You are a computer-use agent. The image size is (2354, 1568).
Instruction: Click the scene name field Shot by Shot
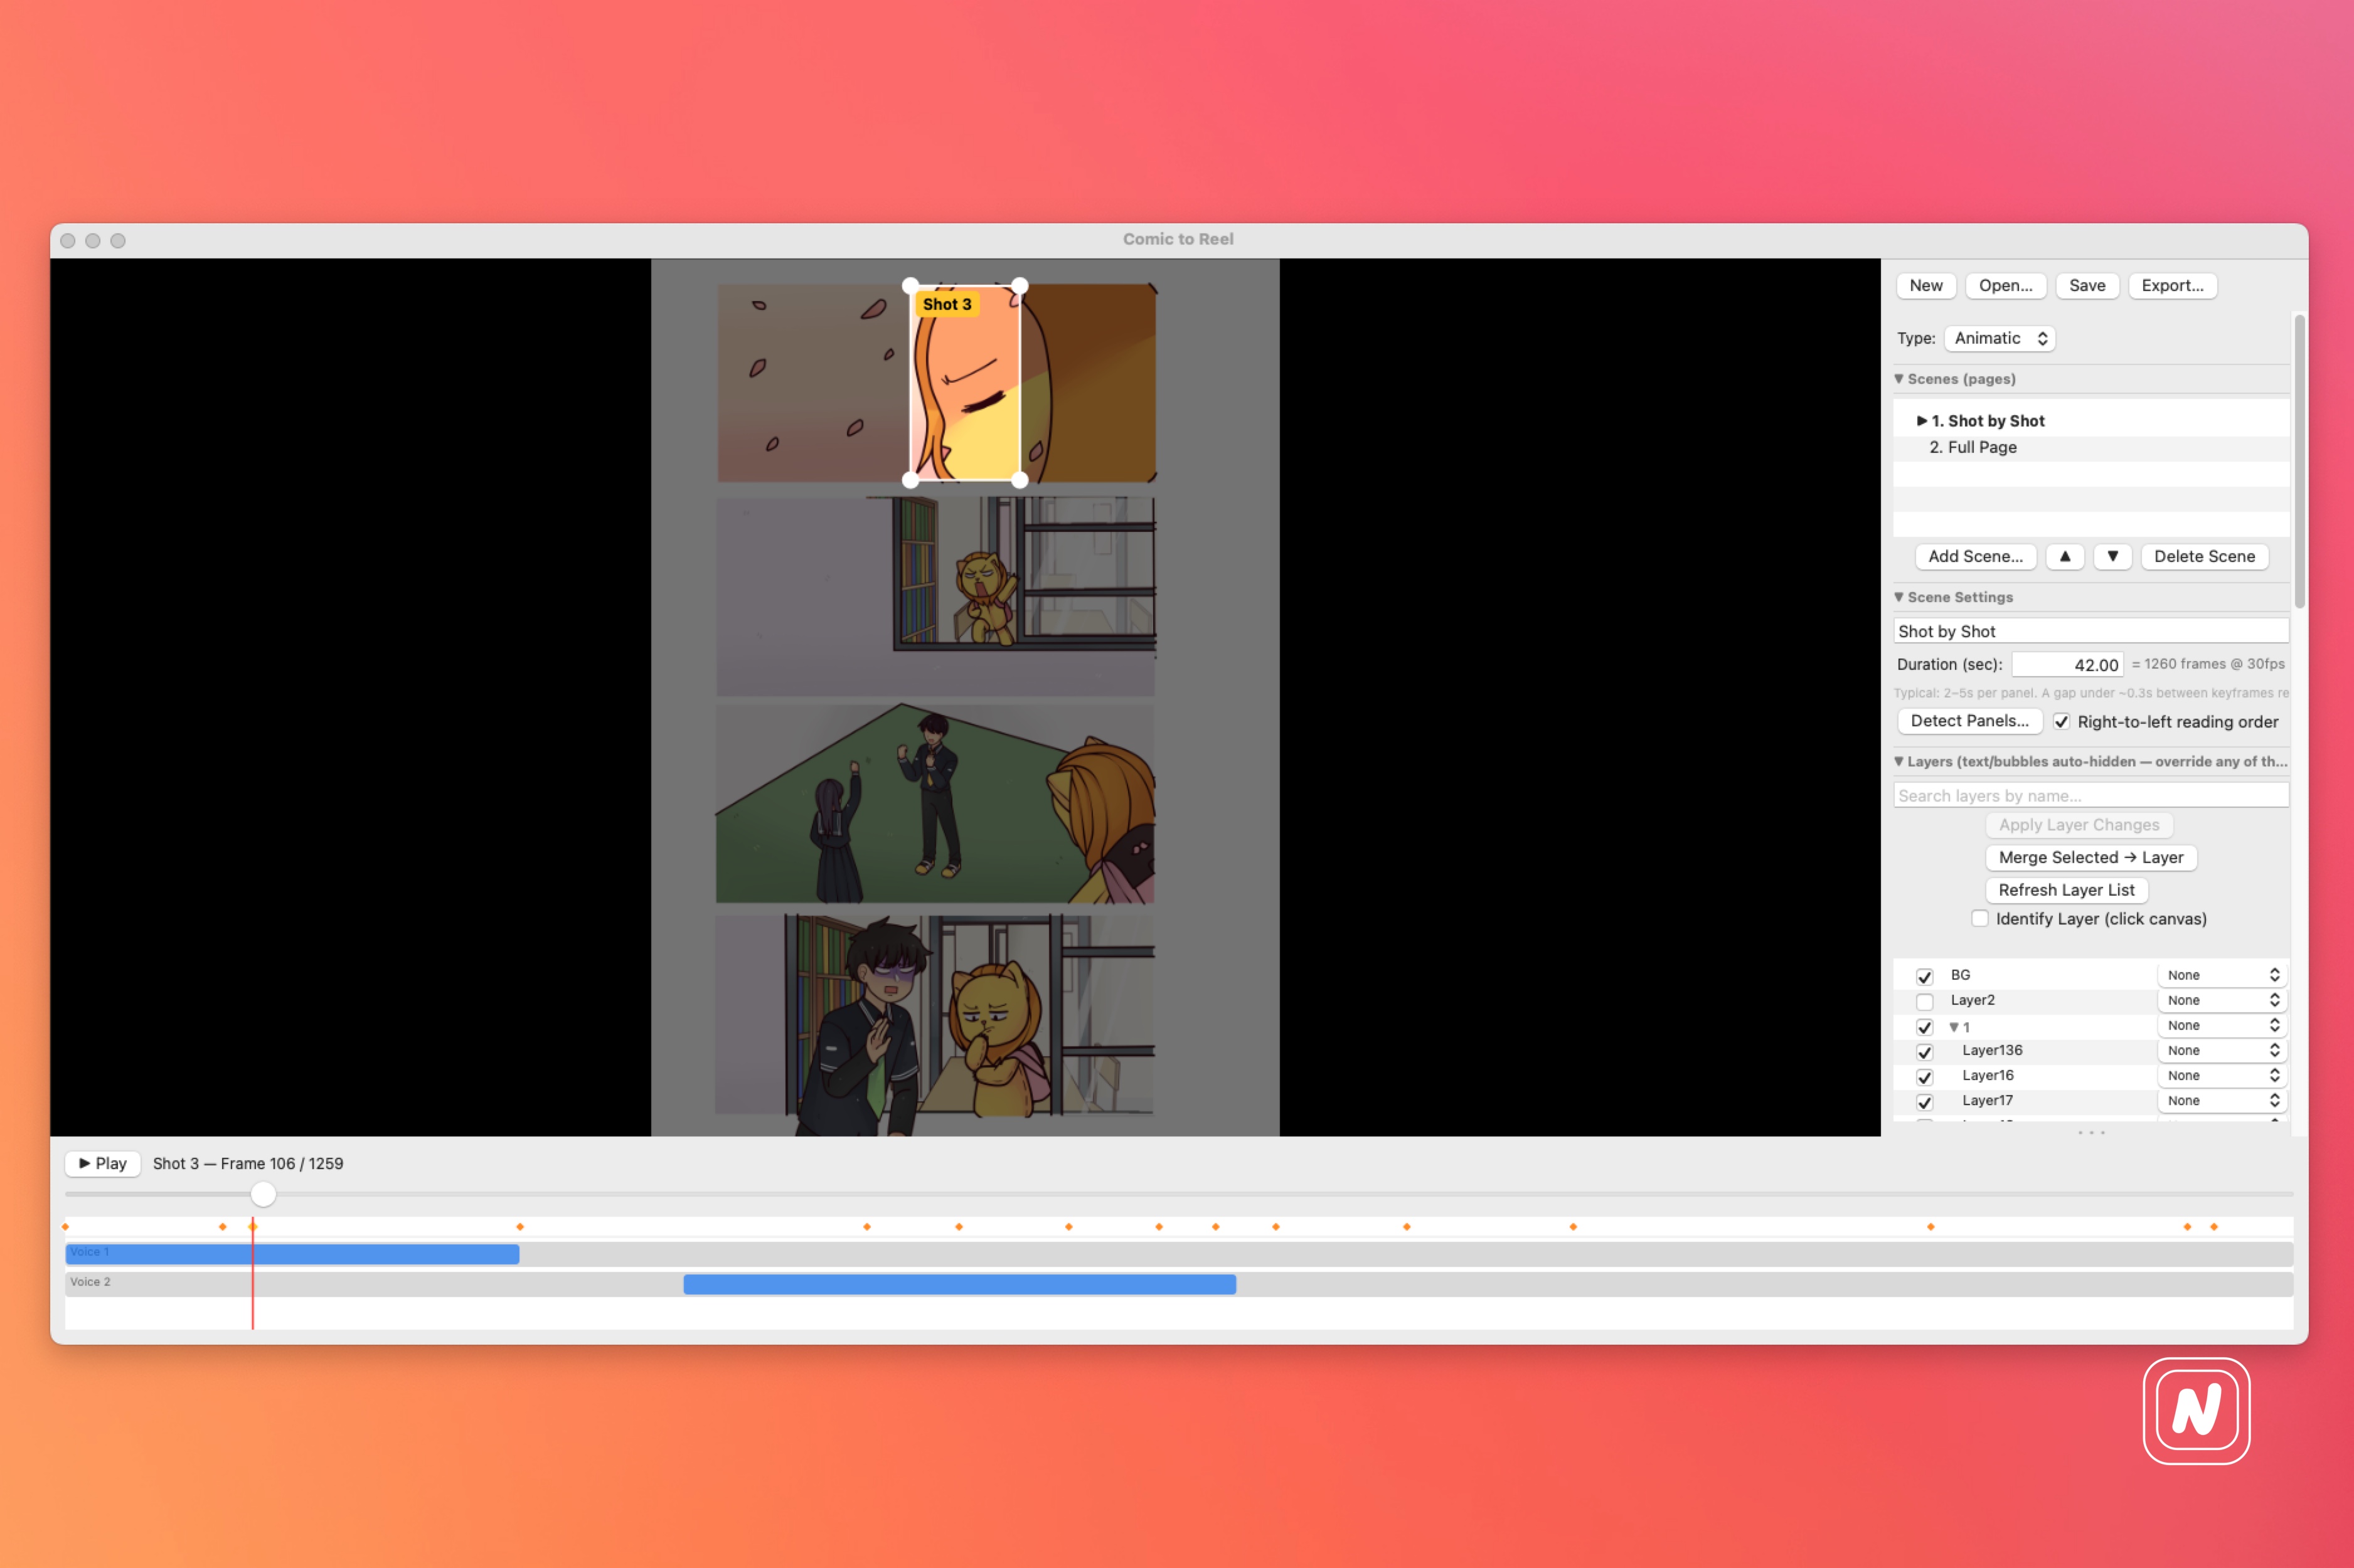[2091, 631]
